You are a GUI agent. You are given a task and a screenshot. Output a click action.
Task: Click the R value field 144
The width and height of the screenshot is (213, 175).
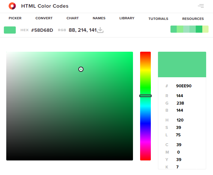(180, 96)
